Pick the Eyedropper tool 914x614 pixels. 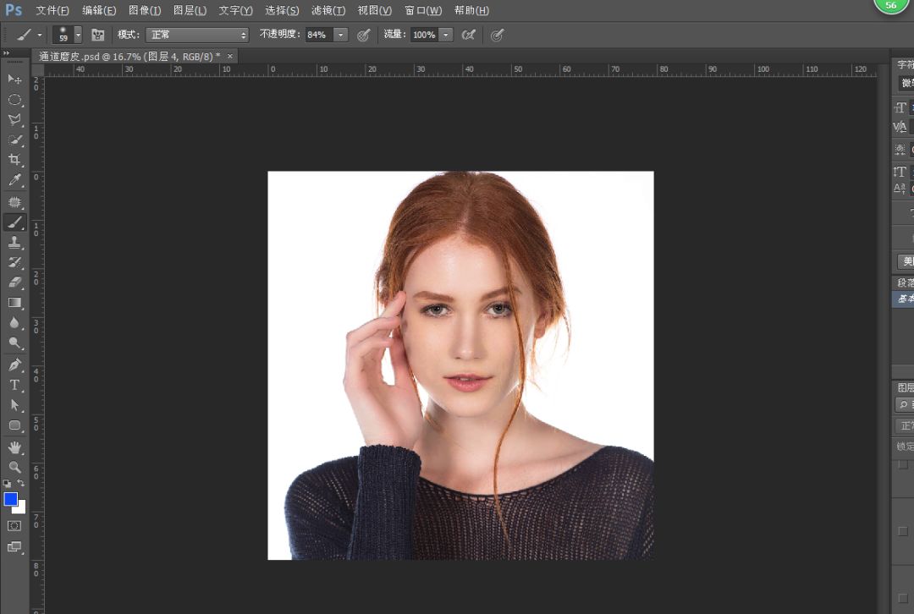point(14,180)
